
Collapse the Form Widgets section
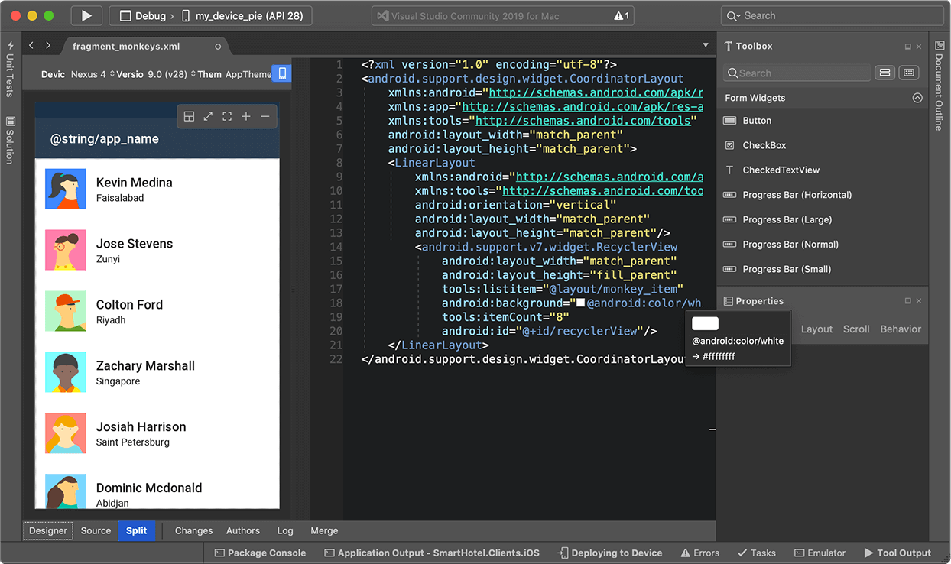[917, 98]
